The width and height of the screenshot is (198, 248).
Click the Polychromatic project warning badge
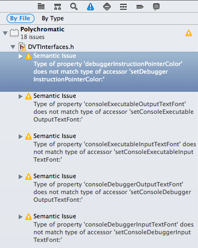pos(189,33)
